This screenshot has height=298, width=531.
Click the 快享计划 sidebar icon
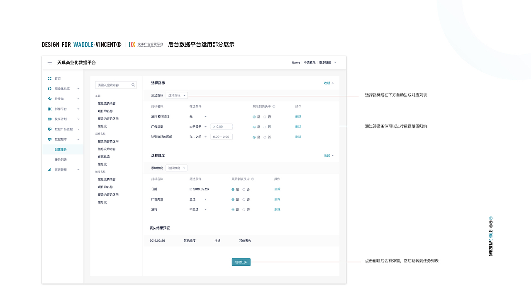[50, 119]
